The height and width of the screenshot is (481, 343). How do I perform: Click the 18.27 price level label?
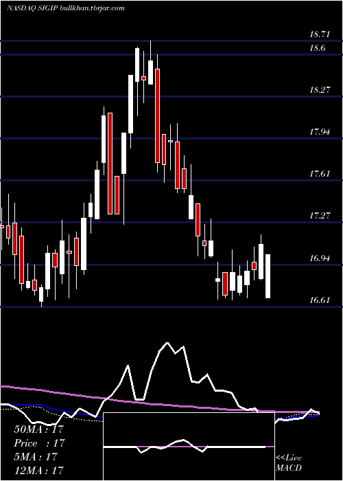(320, 90)
